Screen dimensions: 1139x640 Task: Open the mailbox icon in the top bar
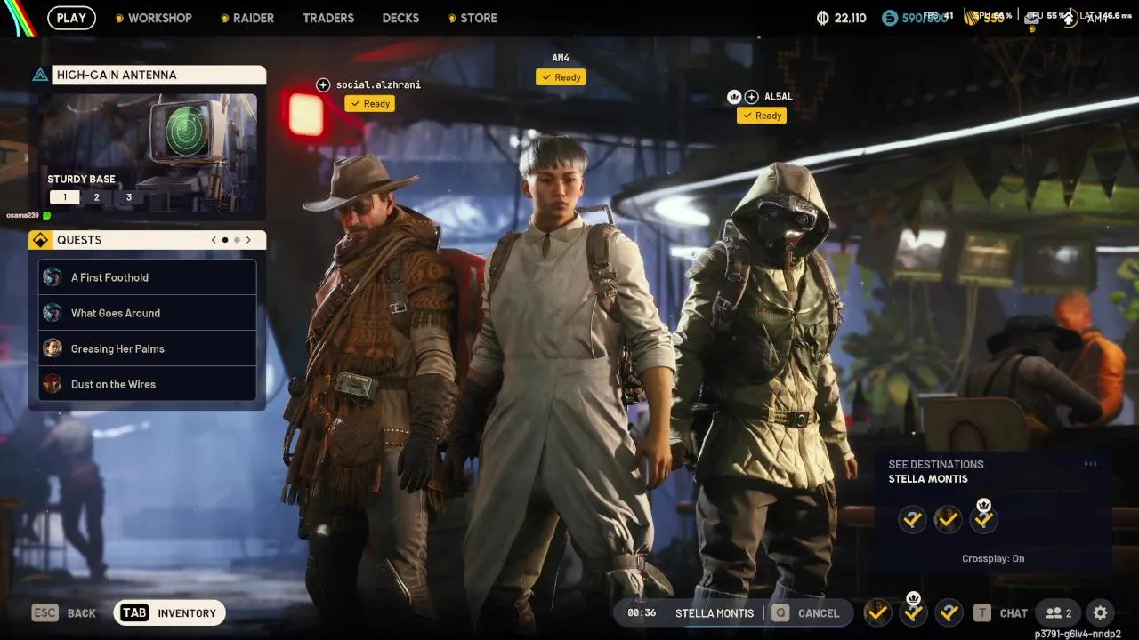coord(1033,18)
